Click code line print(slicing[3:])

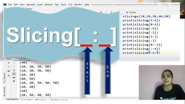tap(140, 37)
